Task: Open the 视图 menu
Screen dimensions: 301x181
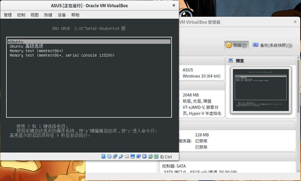Action: click(35, 15)
